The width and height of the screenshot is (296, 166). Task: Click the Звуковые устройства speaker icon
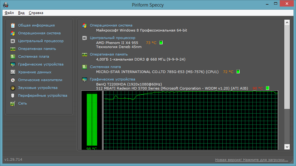[x=13, y=88]
